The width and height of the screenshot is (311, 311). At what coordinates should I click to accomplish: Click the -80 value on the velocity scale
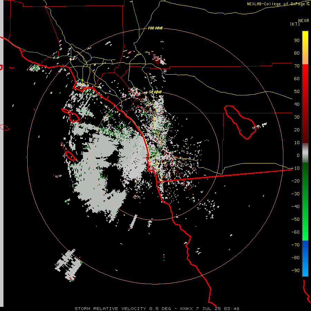pos(295,258)
